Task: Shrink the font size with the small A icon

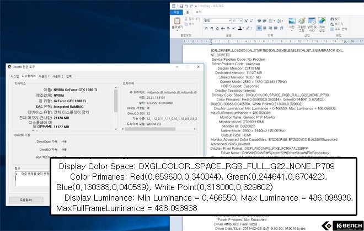Action: click(x=251, y=21)
